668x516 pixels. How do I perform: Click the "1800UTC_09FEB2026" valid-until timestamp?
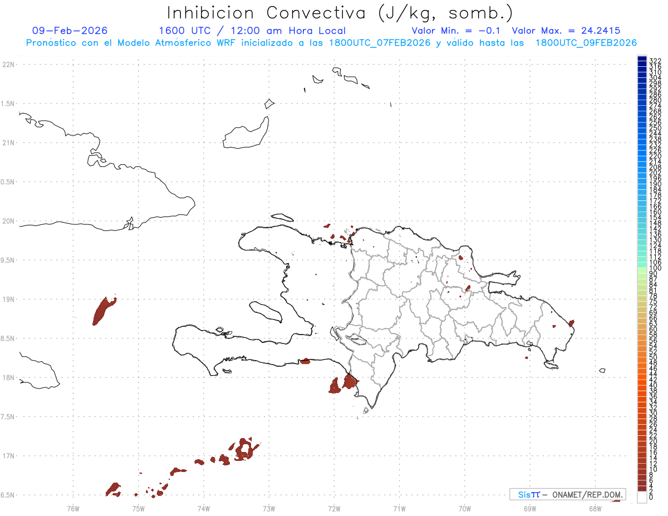click(x=586, y=43)
